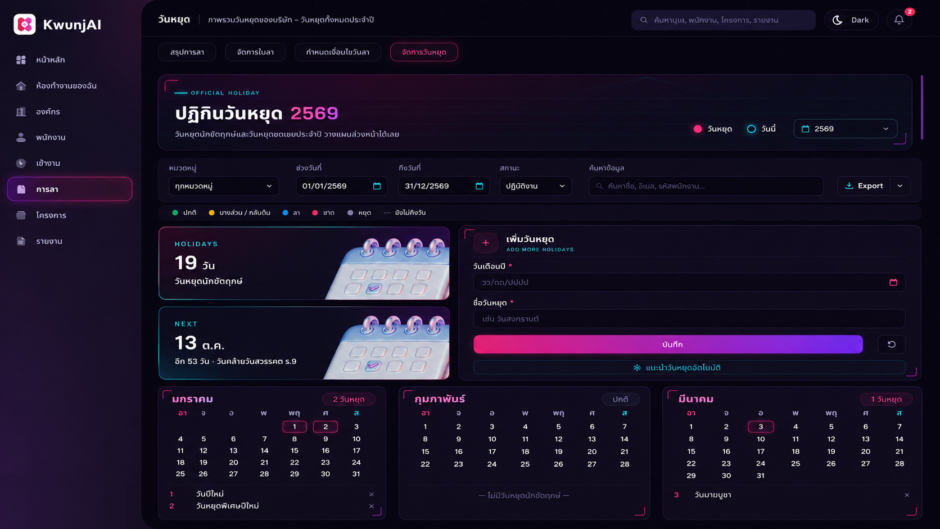
Task: Remove วันหยุดพิเศษปีใหม่ with its X icon
Action: 372,506
